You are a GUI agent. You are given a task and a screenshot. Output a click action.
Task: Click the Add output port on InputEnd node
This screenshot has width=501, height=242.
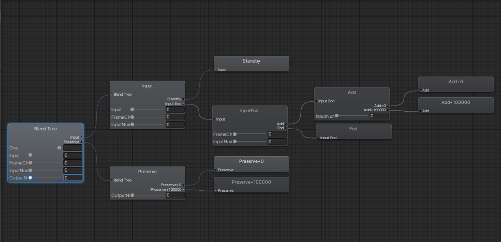pyautogui.click(x=286, y=124)
